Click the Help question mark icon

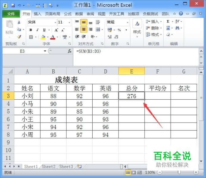(x=181, y=13)
